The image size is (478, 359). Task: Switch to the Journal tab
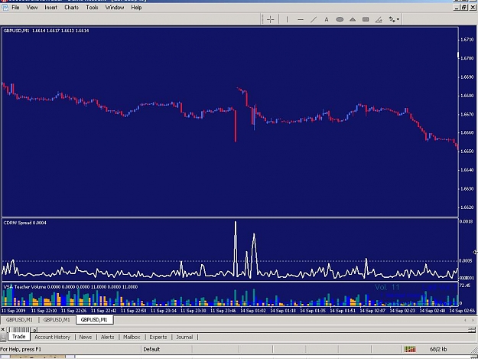184,337
